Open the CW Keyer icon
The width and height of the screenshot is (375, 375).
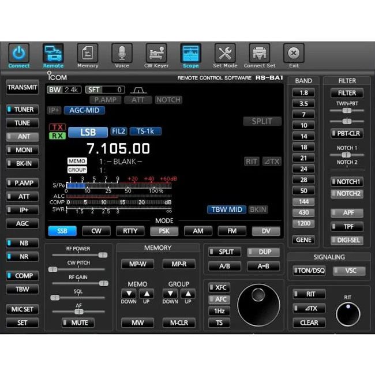tap(156, 54)
